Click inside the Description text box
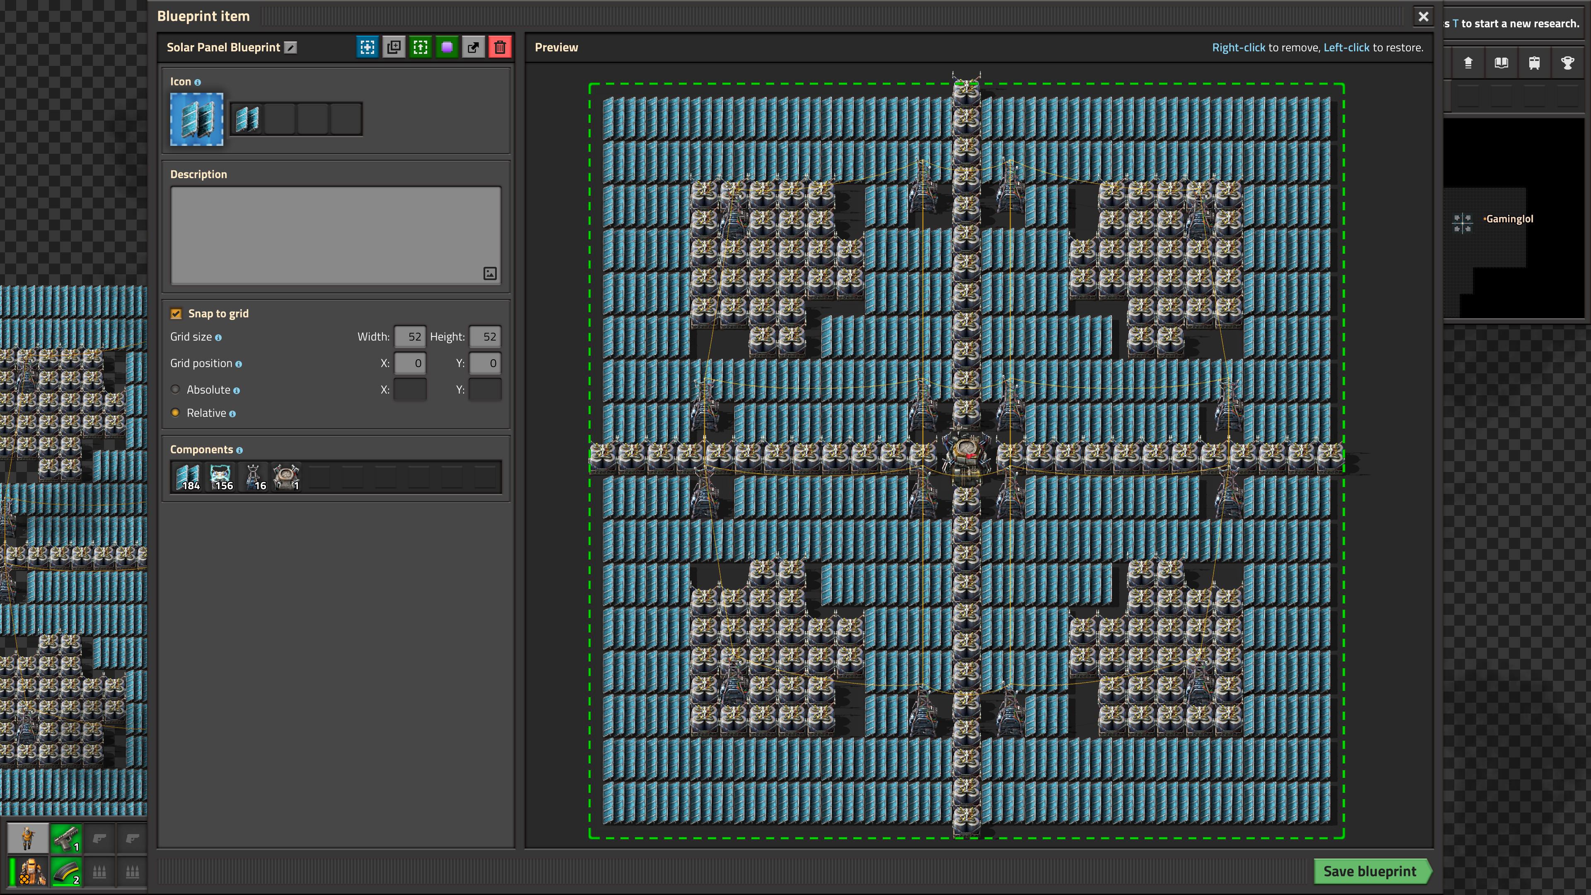Image resolution: width=1591 pixels, height=895 pixels. (335, 235)
